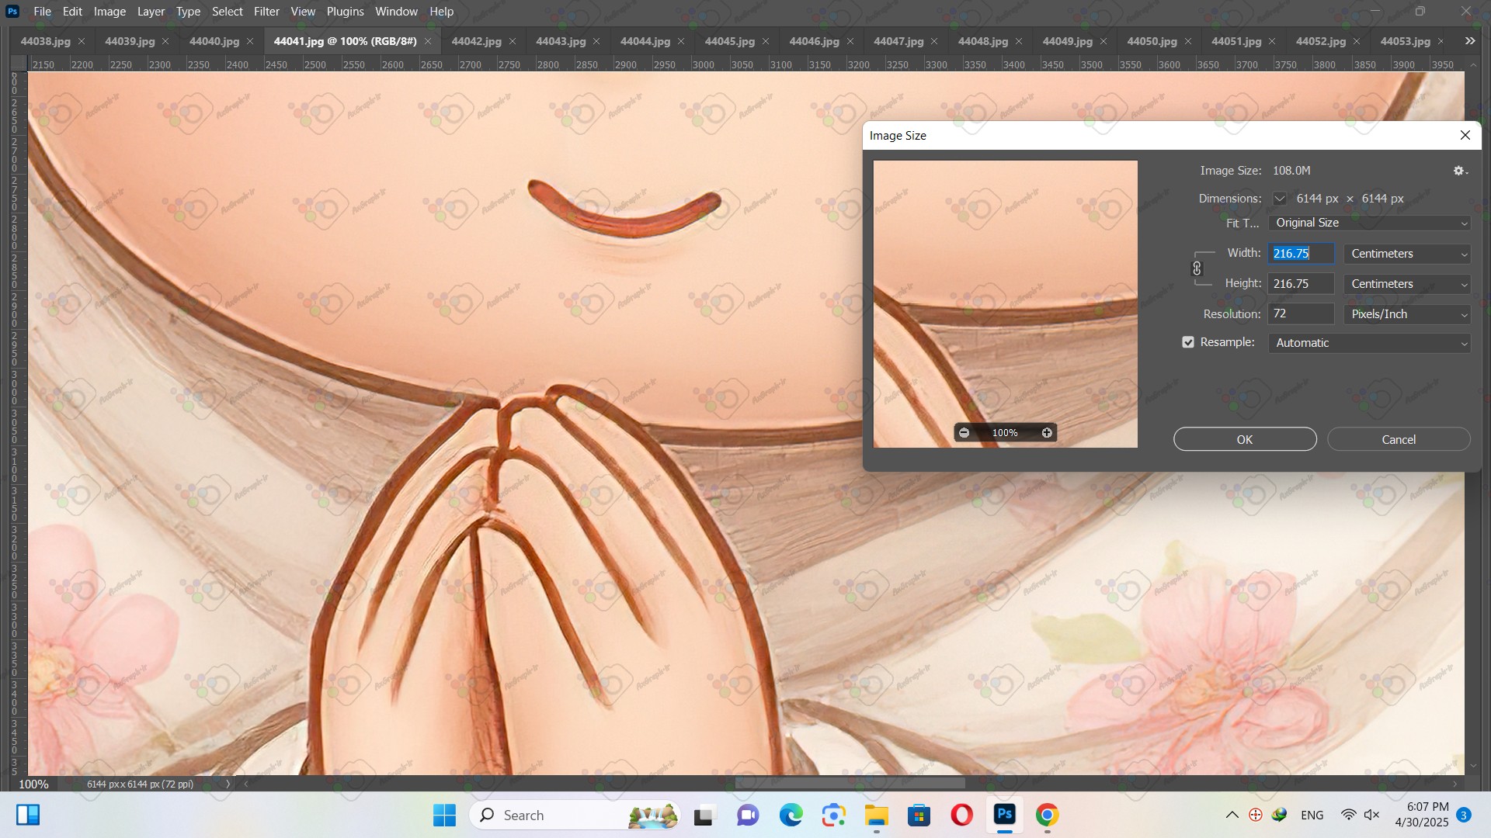Open the Plugins menu
Image resolution: width=1491 pixels, height=838 pixels.
(x=345, y=12)
